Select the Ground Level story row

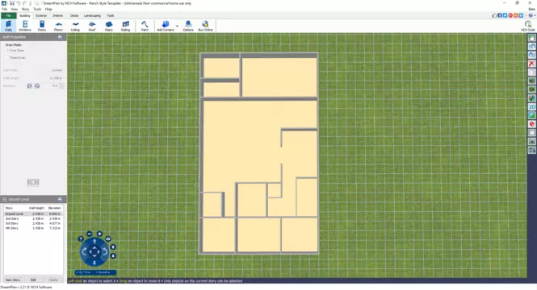(x=33, y=213)
